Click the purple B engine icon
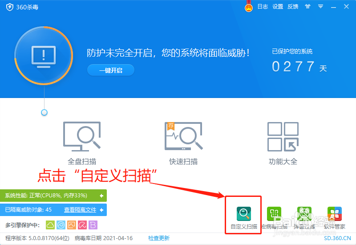Screen dimensions: 356x245 coord(93,225)
